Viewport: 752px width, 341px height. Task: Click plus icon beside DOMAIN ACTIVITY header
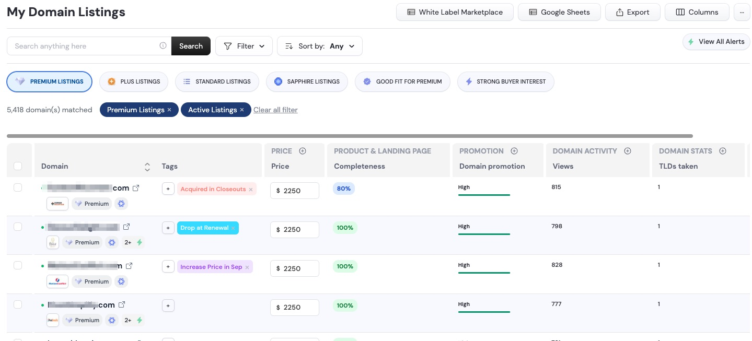tap(628, 151)
